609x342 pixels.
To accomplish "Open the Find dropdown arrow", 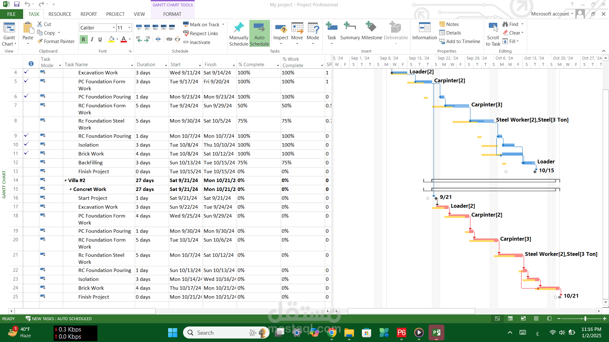I will pos(522,24).
